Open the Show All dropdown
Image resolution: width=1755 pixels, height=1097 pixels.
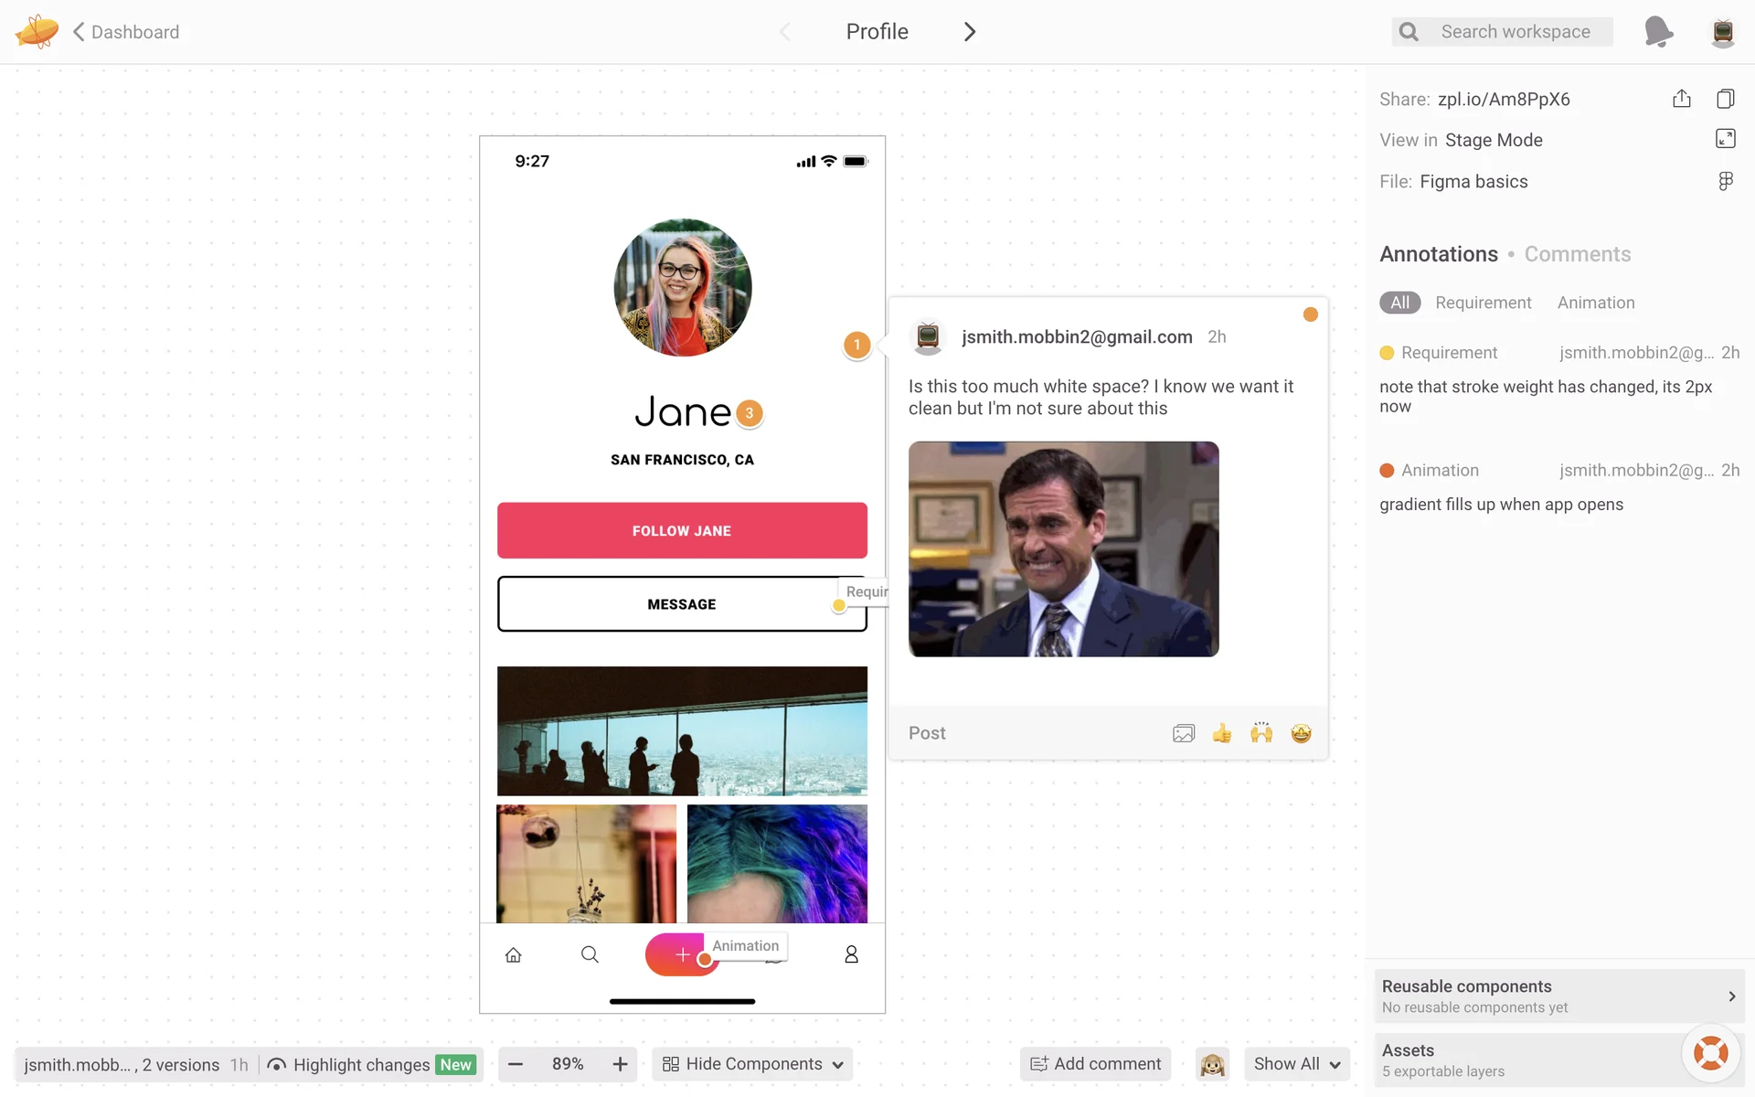[1296, 1064]
